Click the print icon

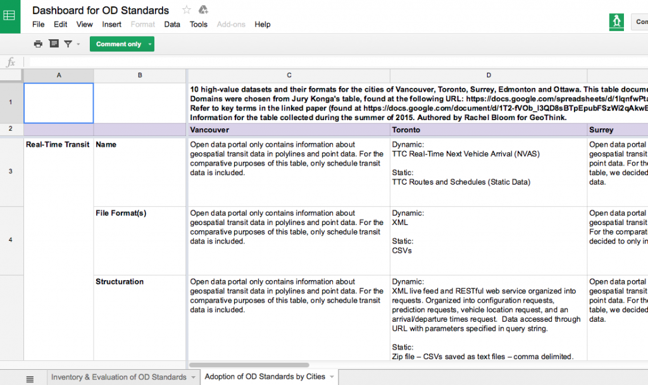coord(38,44)
